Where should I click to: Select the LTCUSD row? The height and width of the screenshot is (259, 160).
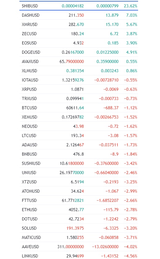(79, 135)
